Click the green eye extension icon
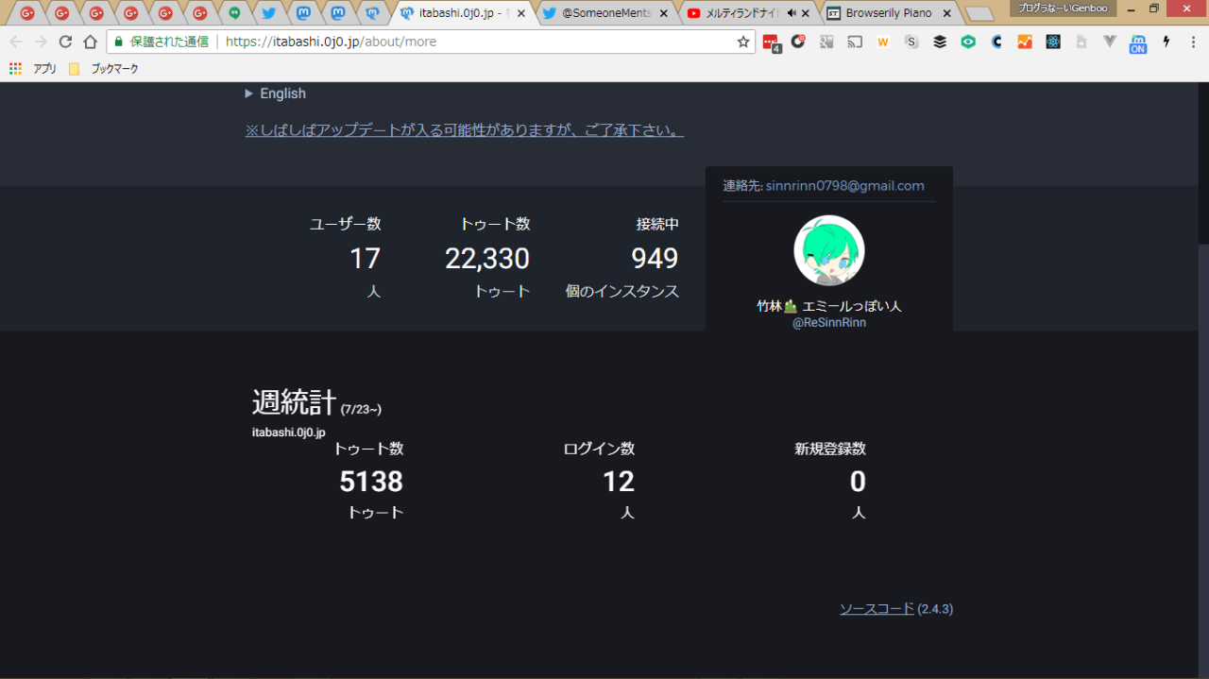1209x679 pixels. pyautogui.click(x=968, y=42)
